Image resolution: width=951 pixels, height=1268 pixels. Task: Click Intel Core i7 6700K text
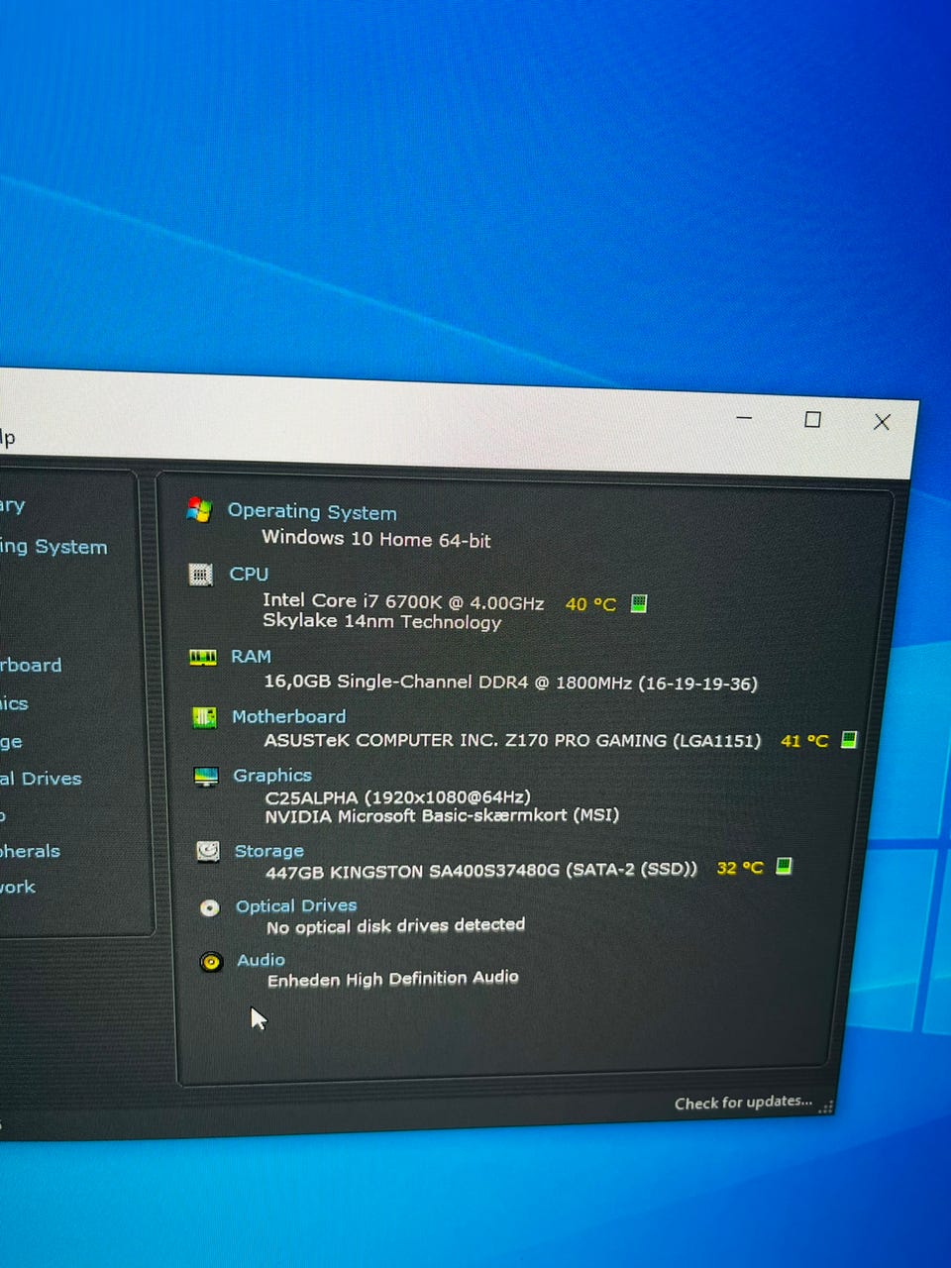tap(402, 601)
